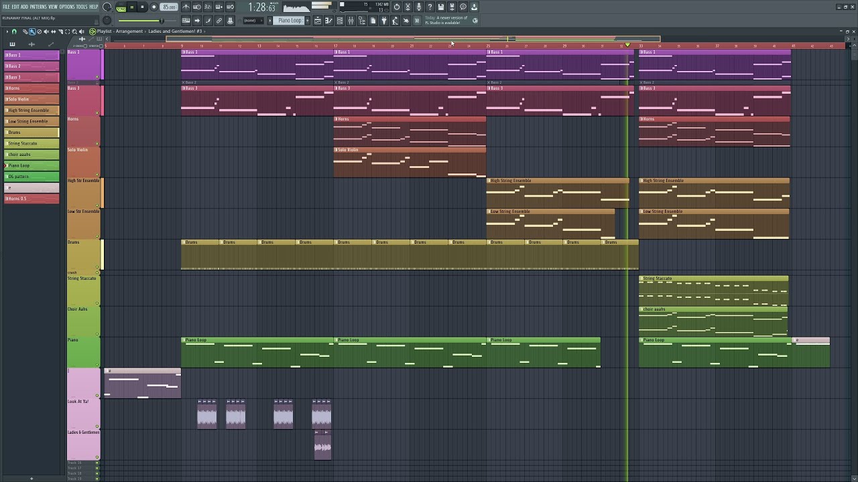The height and width of the screenshot is (482, 858).
Task: Open the Playlist view icon in toolbar
Action: (x=318, y=20)
